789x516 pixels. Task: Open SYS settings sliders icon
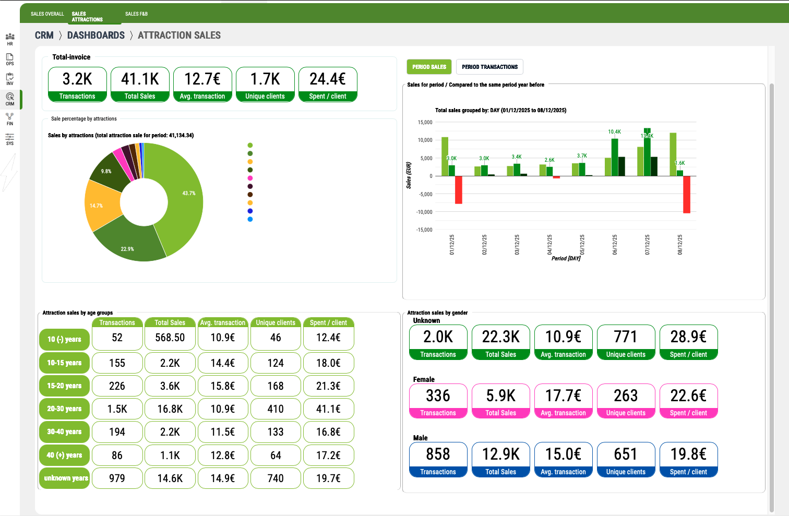tap(10, 139)
